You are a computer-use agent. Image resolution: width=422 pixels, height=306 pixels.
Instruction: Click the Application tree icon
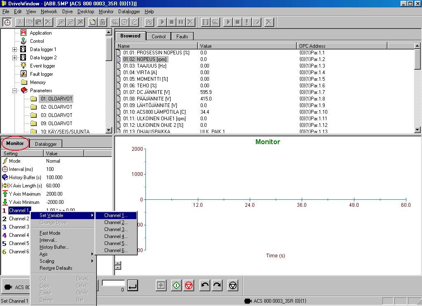pos(23,33)
